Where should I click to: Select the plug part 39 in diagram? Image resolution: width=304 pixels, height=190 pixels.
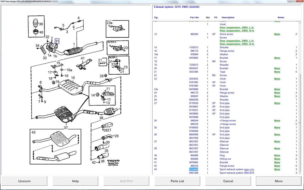tap(36, 23)
